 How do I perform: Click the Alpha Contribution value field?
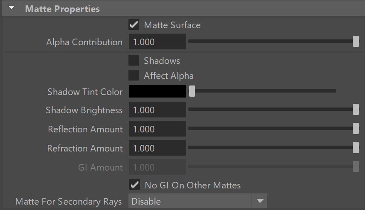click(x=158, y=42)
